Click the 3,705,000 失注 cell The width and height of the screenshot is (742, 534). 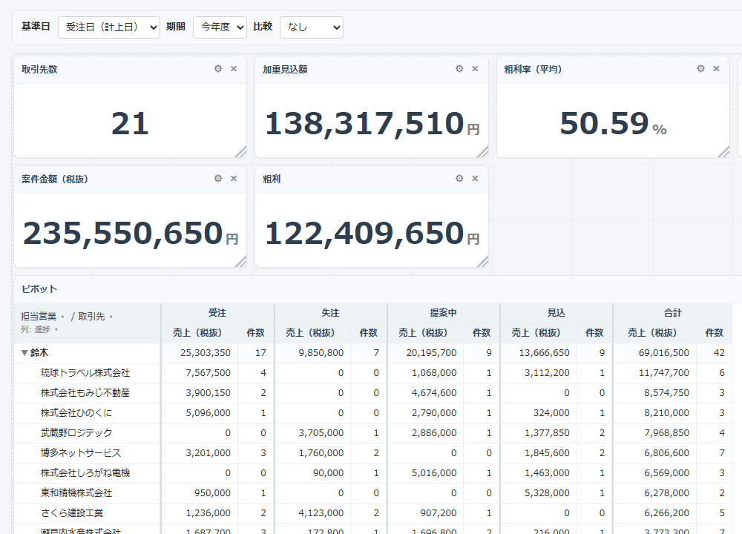pyautogui.click(x=313, y=433)
